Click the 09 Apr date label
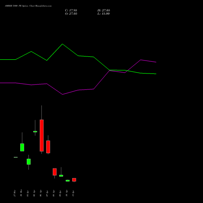203x203 pixels. coord(60,194)
